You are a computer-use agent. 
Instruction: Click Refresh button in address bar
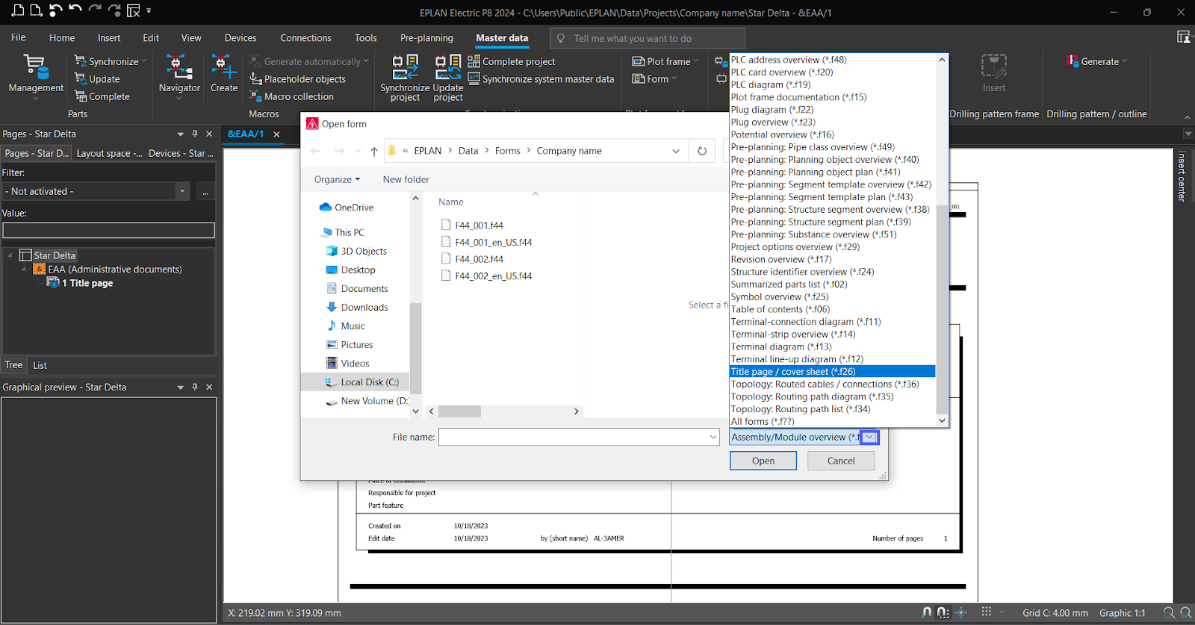click(702, 151)
